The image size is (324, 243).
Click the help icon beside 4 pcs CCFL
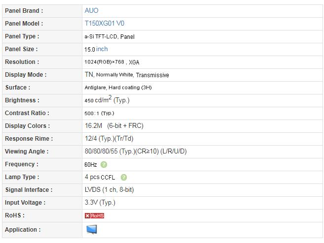point(124,177)
